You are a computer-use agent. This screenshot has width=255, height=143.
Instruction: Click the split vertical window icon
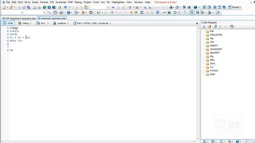[220, 7]
